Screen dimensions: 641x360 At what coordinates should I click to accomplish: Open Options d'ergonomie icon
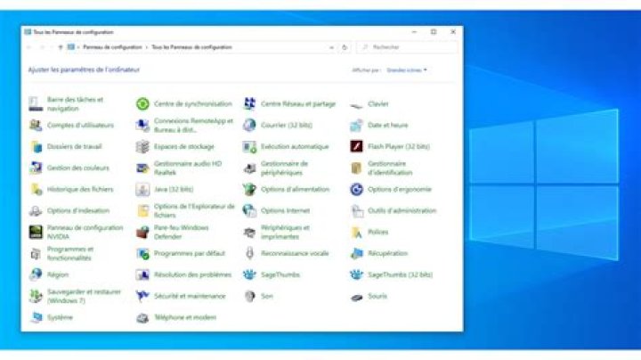356,189
